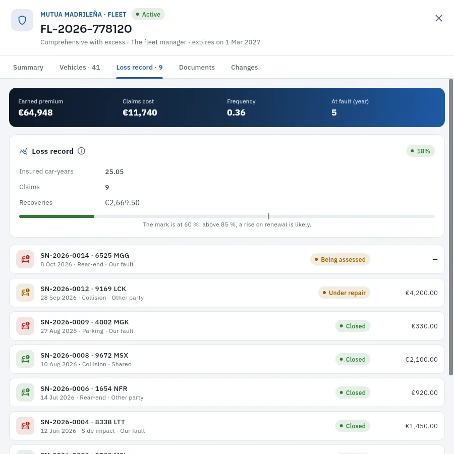Viewport: 454px width, 454px height.
Task: Click the €330.00 claim amount
Action: click(424, 326)
